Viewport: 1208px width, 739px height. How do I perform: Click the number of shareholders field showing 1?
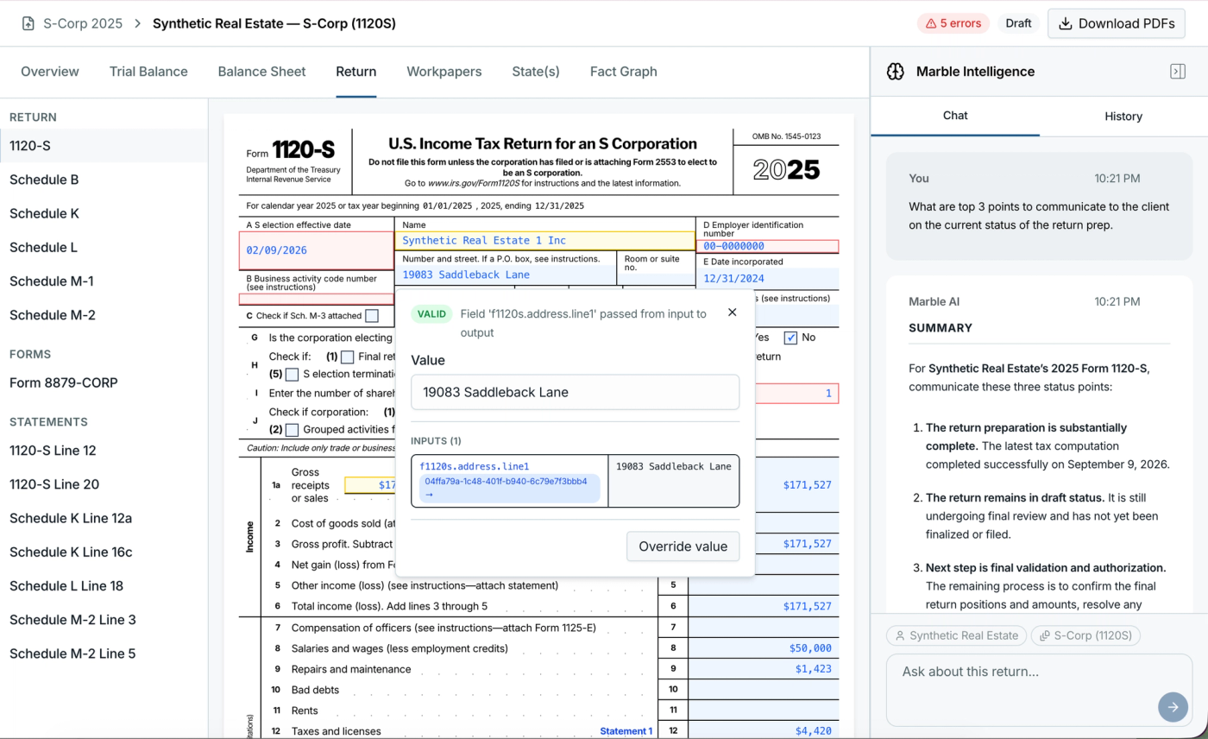click(x=796, y=394)
